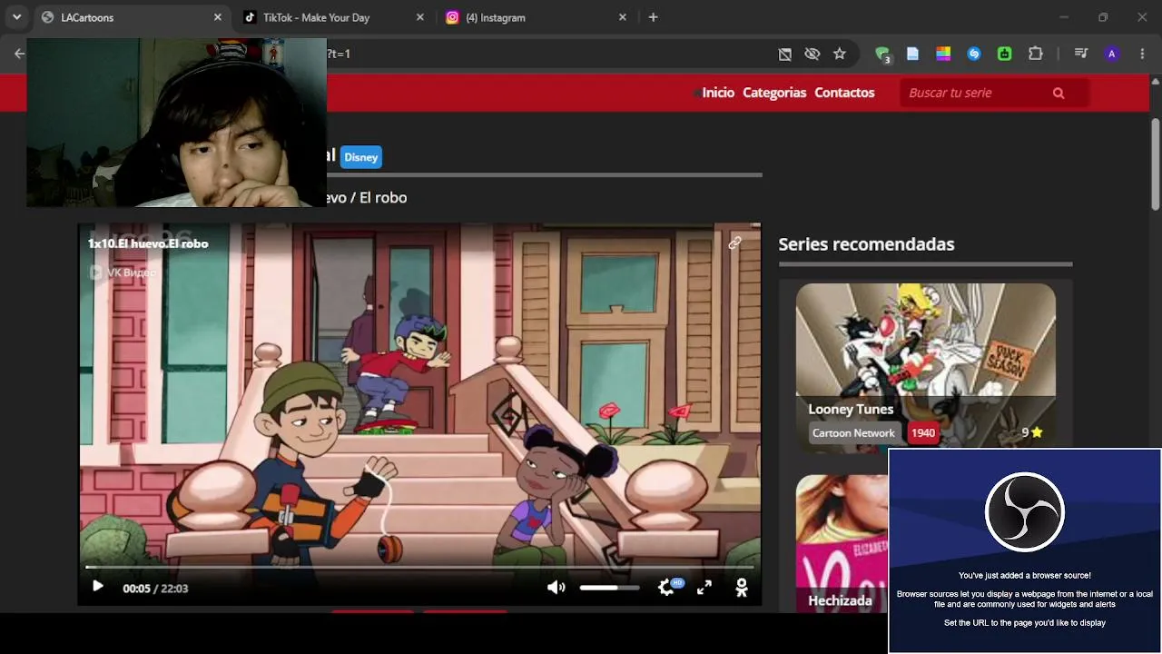Expand the tab search dropdown
The width and height of the screenshot is (1162, 654).
(x=16, y=17)
